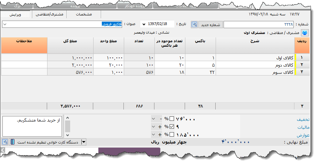Click the شماره جدید button
This screenshot has height=161, width=314.
(210, 25)
